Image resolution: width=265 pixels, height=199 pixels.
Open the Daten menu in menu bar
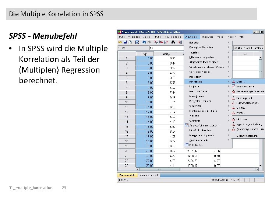click(x=158, y=37)
